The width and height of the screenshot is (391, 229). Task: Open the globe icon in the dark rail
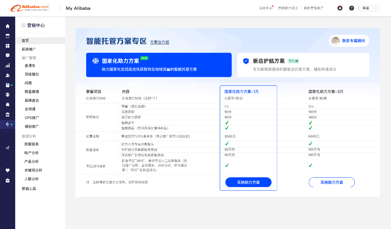coord(8,95)
